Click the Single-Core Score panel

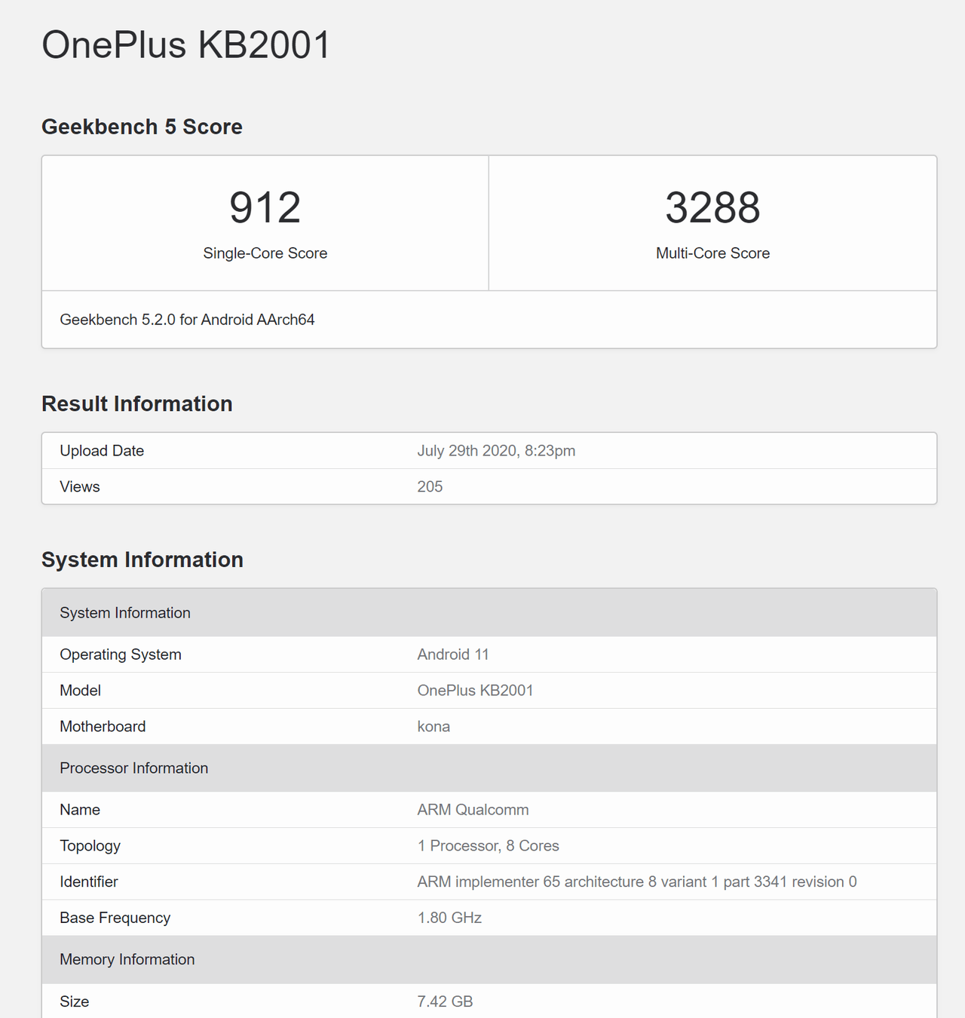point(265,222)
